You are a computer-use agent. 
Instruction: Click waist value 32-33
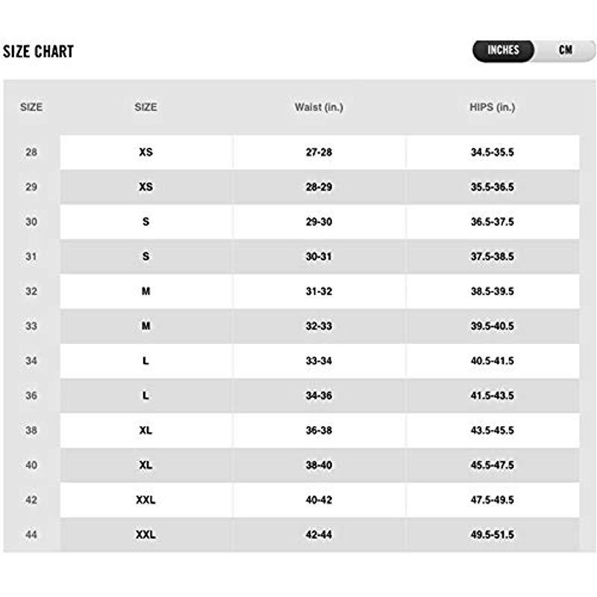319,326
